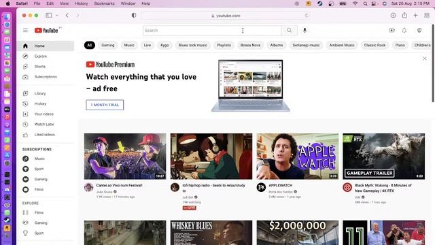
Task: Open Sport under Explore section
Action: pos(46,233)
